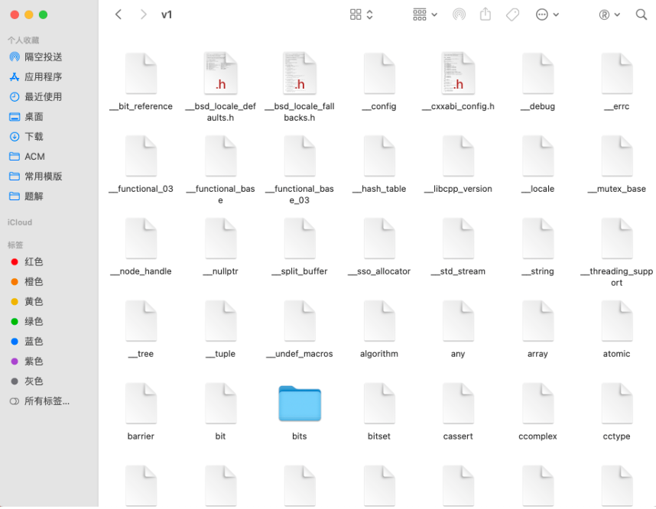
Task: Click the Search magnifier icon
Action: click(x=641, y=15)
